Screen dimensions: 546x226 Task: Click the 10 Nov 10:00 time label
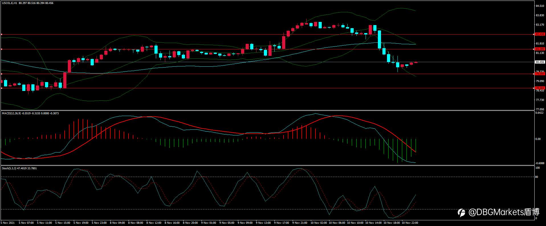point(355,223)
